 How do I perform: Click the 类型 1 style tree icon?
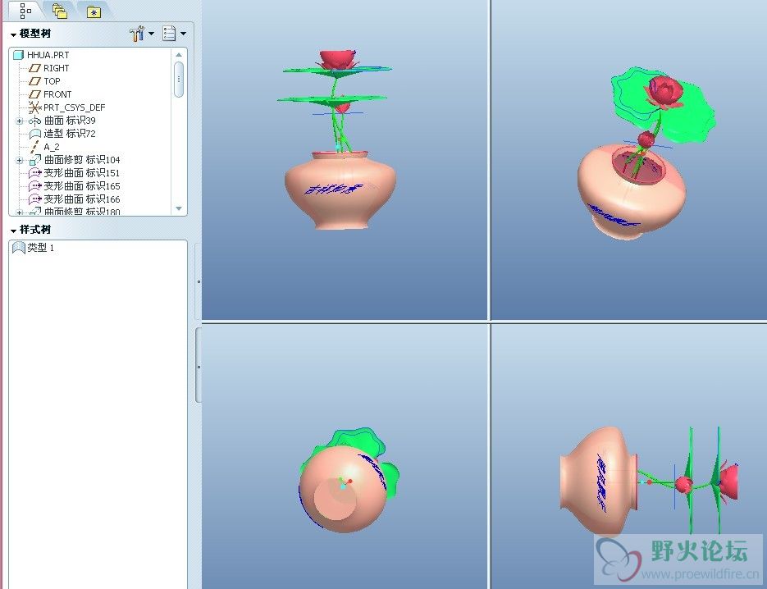[18, 248]
